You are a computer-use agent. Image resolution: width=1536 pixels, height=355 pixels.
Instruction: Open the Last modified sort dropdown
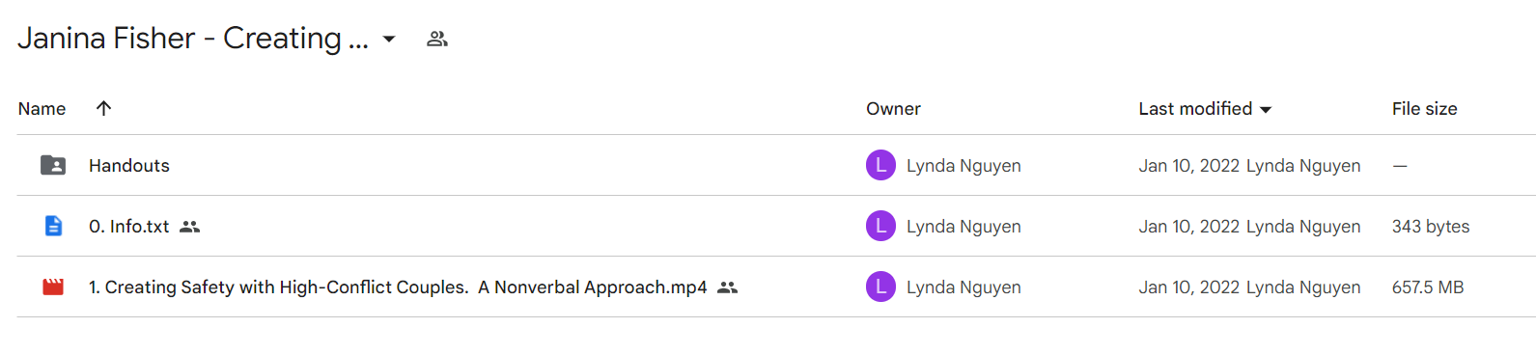click(1266, 110)
